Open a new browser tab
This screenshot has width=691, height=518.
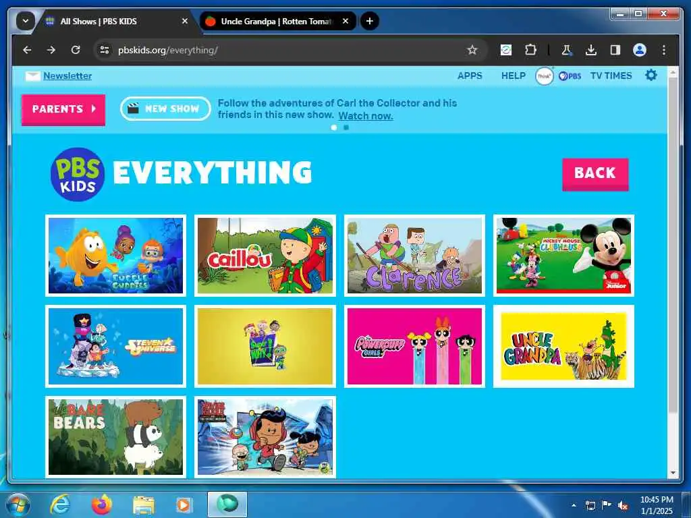click(x=370, y=21)
